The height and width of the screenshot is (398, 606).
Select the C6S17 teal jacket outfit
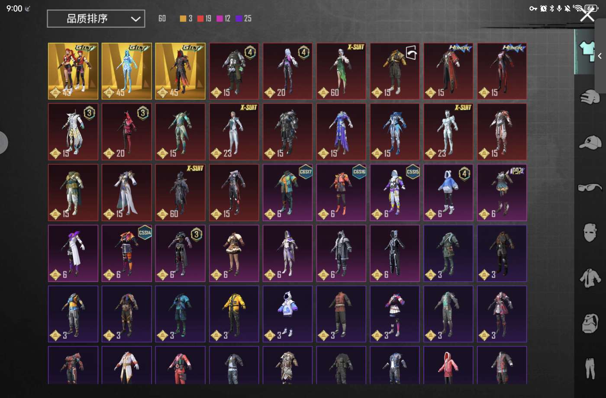(287, 193)
